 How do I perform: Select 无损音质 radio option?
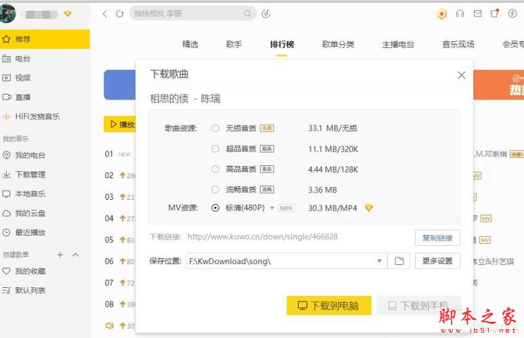[x=215, y=129]
